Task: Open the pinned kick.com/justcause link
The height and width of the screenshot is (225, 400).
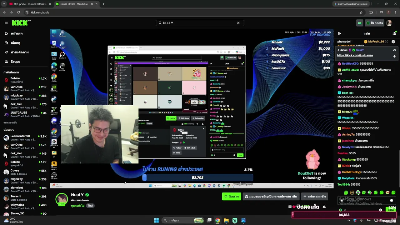Action: (x=355, y=55)
